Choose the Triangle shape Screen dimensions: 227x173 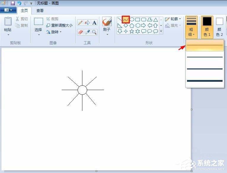[156, 19]
